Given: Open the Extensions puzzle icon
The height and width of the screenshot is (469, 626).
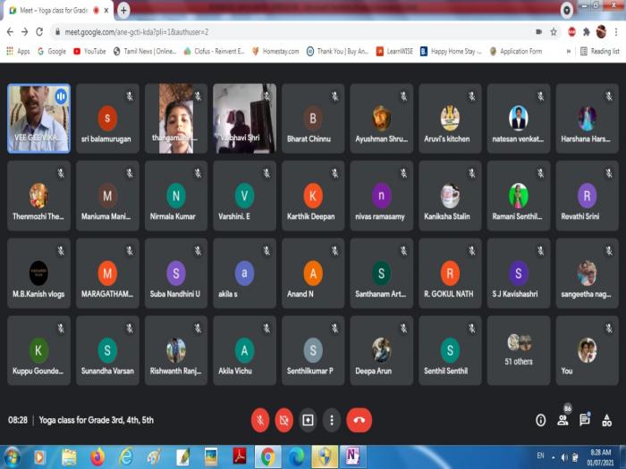Looking at the screenshot, I should [586, 32].
